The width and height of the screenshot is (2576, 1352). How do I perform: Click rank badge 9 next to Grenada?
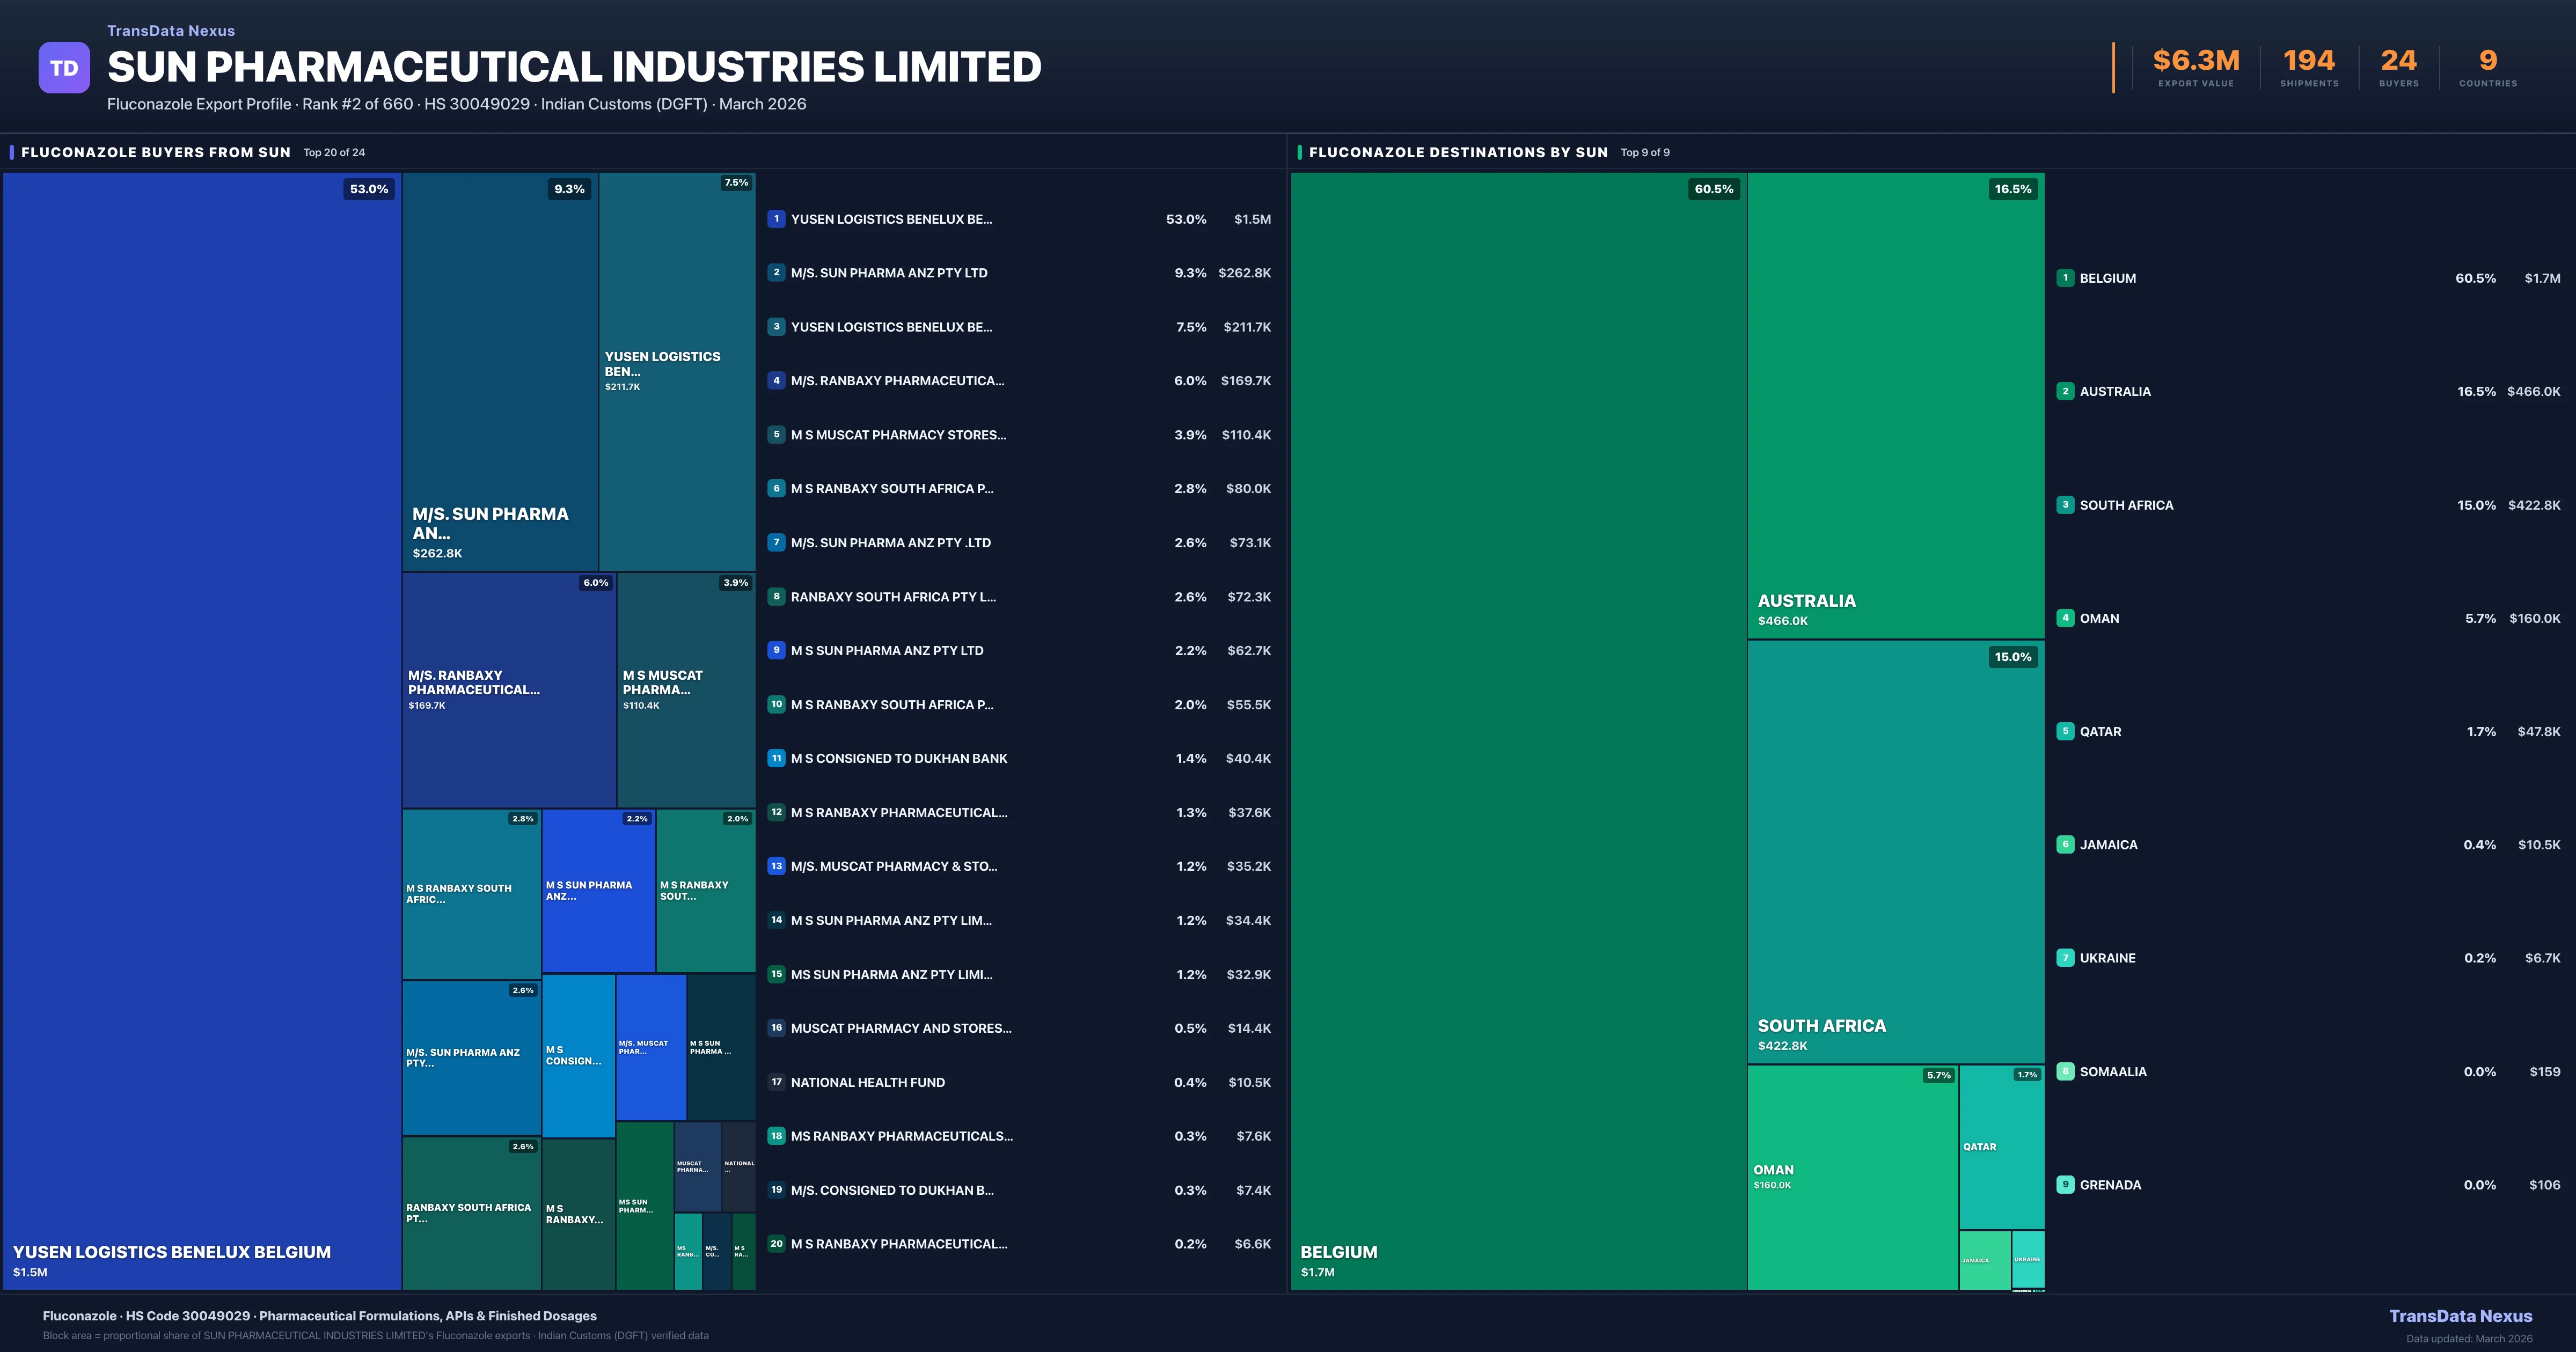click(x=2065, y=1185)
